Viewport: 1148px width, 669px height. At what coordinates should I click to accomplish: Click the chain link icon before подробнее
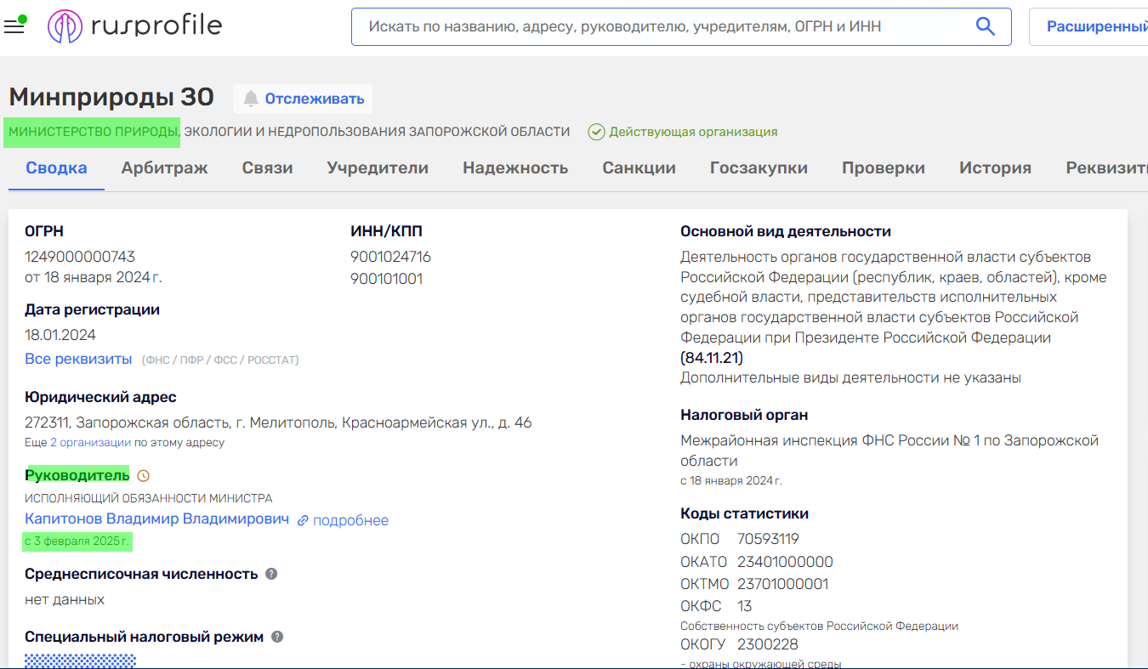(x=303, y=520)
